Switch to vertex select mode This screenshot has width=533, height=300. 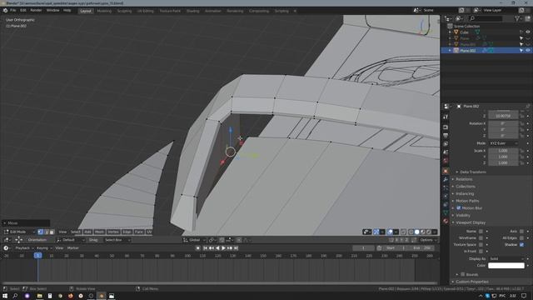coord(41,232)
